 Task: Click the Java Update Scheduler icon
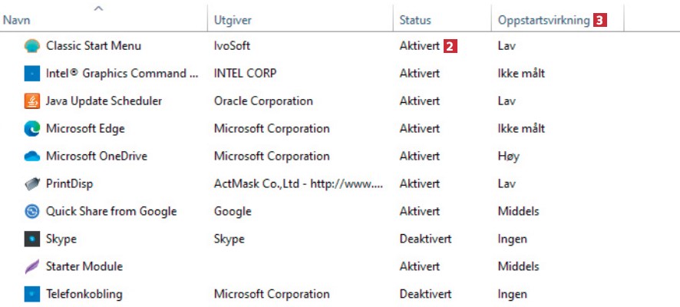click(32, 101)
